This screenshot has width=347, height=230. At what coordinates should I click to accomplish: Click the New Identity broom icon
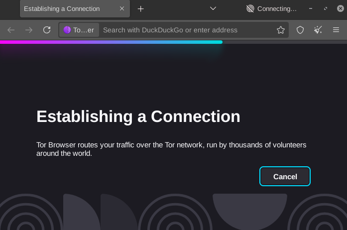pos(318,30)
